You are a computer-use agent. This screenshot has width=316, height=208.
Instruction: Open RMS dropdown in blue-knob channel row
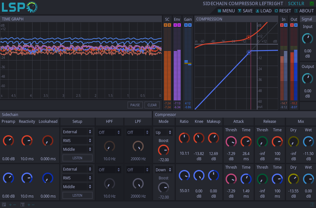point(77,178)
